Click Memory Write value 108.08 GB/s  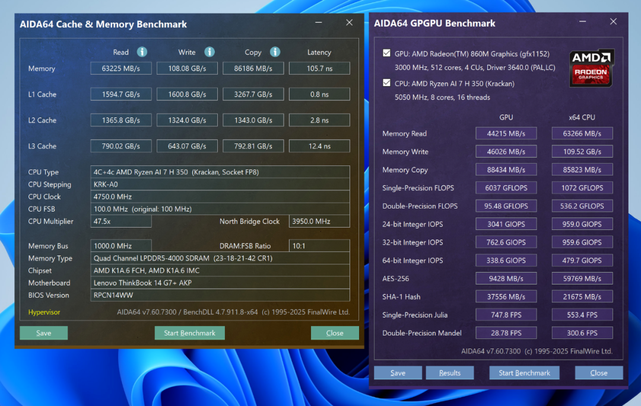pyautogui.click(x=187, y=68)
